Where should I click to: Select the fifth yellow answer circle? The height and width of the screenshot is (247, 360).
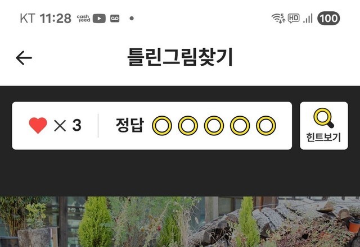[266, 126]
